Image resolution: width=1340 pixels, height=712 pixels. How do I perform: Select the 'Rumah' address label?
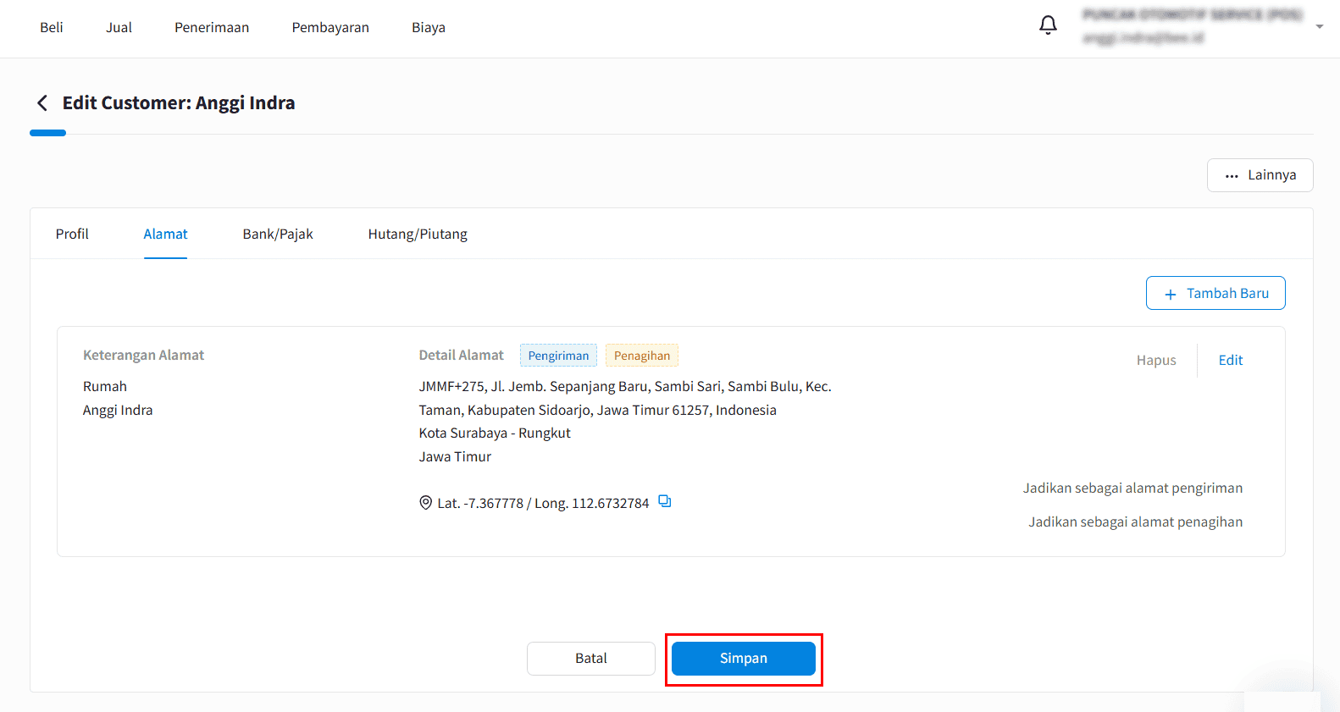pos(105,386)
